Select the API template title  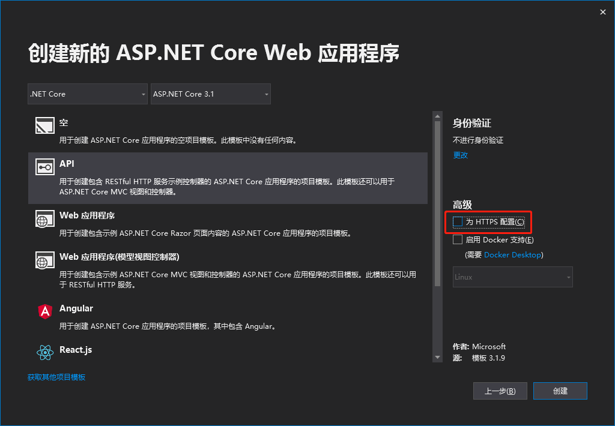[x=67, y=163]
